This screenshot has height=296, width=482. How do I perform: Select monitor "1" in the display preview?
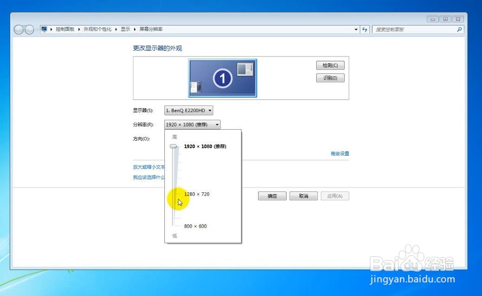coord(222,78)
